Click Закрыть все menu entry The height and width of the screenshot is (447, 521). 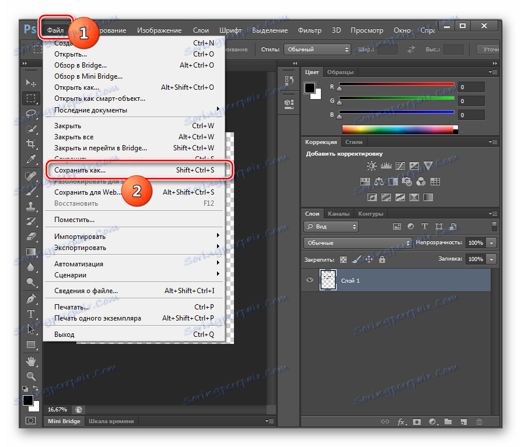[x=134, y=137]
